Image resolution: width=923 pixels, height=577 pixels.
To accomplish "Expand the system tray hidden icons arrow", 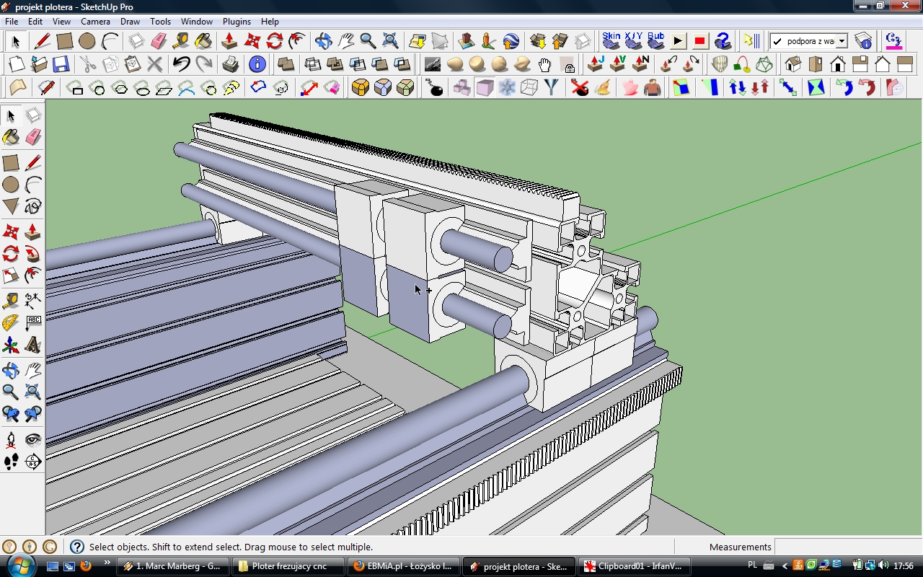I will click(785, 566).
